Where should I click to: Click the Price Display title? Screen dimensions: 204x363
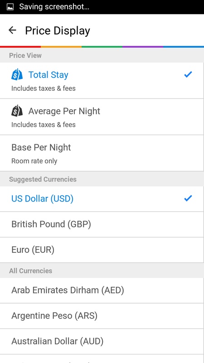point(58,31)
